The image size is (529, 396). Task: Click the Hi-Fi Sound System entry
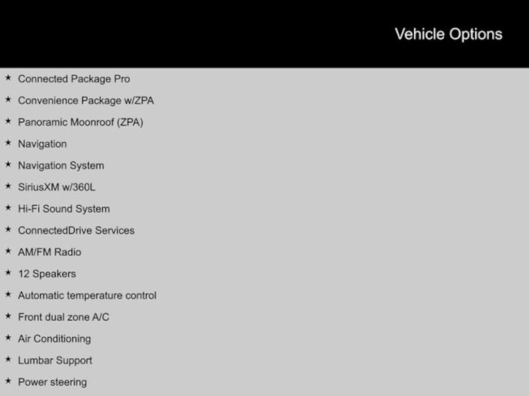click(x=64, y=209)
